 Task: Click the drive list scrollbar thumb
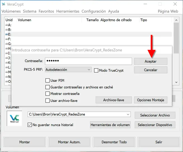coord(176,38)
